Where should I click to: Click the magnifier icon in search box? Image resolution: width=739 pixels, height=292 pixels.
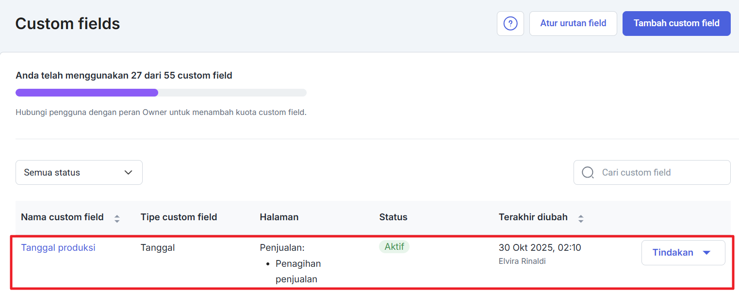click(x=588, y=173)
